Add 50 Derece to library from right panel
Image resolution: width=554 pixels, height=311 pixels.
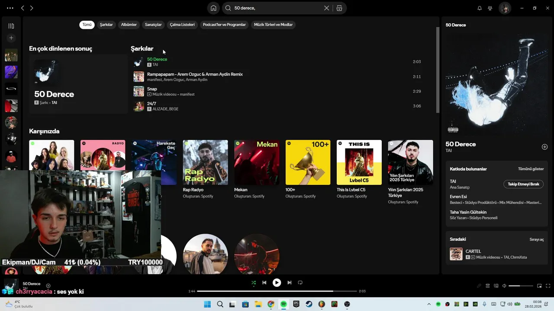click(x=544, y=147)
